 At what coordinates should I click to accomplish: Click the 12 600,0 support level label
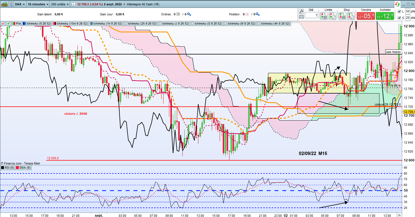pos(53,158)
